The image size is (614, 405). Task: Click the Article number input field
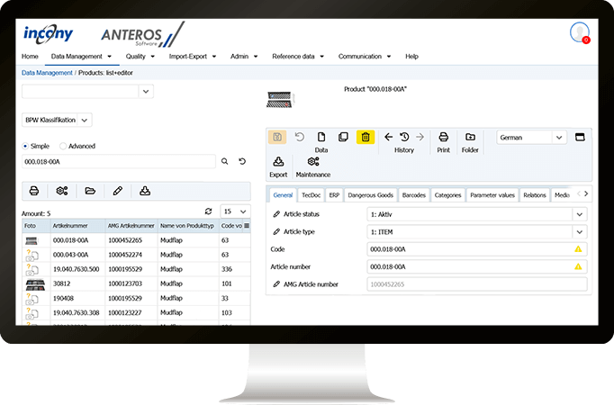[476, 267]
